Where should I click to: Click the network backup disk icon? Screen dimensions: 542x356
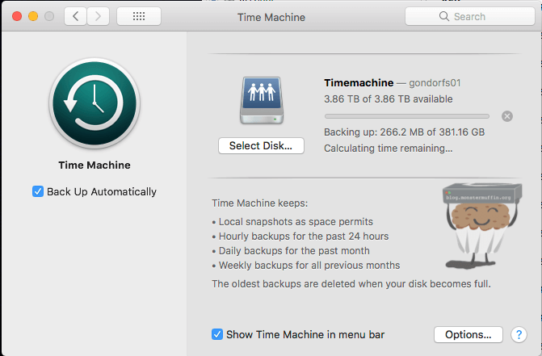[260, 100]
